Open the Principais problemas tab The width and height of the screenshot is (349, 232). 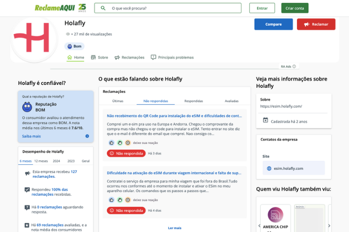pyautogui.click(x=172, y=58)
